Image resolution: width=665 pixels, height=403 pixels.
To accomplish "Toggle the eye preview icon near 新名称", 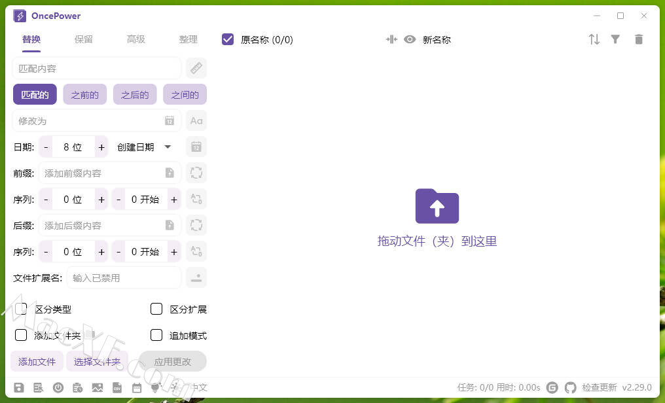I will [410, 39].
